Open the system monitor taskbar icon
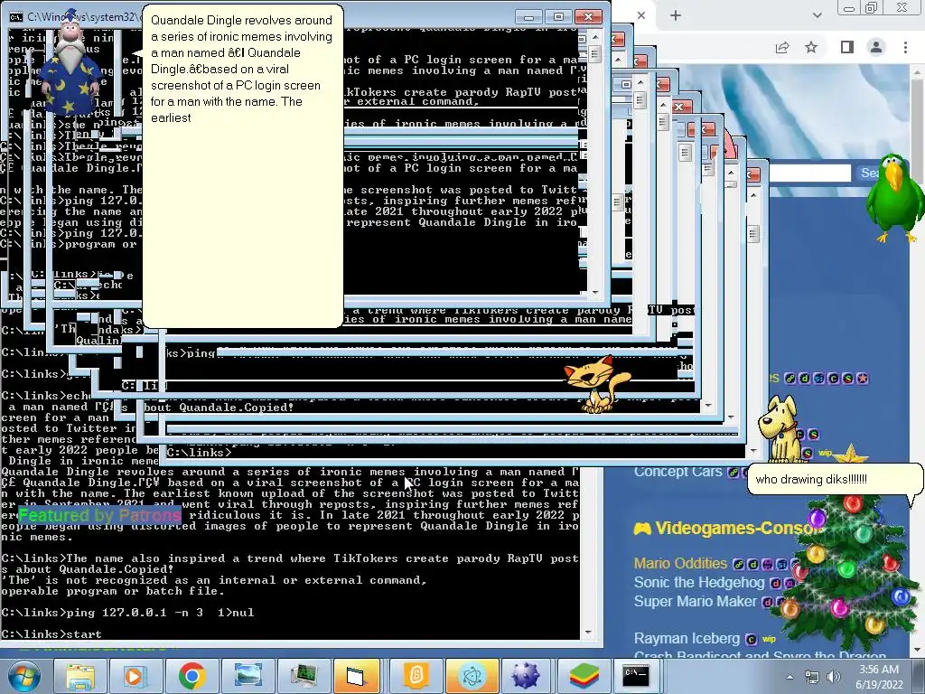 [x=304, y=676]
